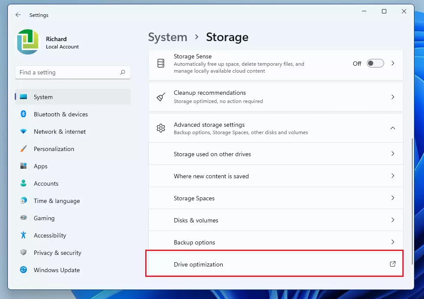Open the Backup options chevron
The width and height of the screenshot is (424, 299).
click(393, 242)
